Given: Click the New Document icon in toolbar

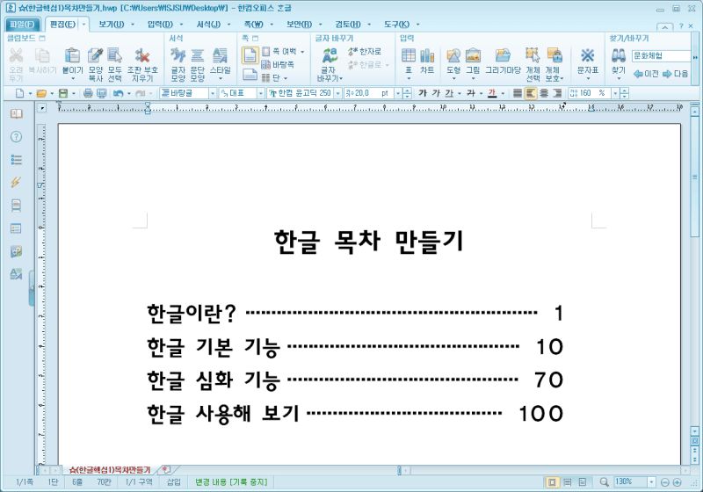Looking at the screenshot, I should 19,93.
